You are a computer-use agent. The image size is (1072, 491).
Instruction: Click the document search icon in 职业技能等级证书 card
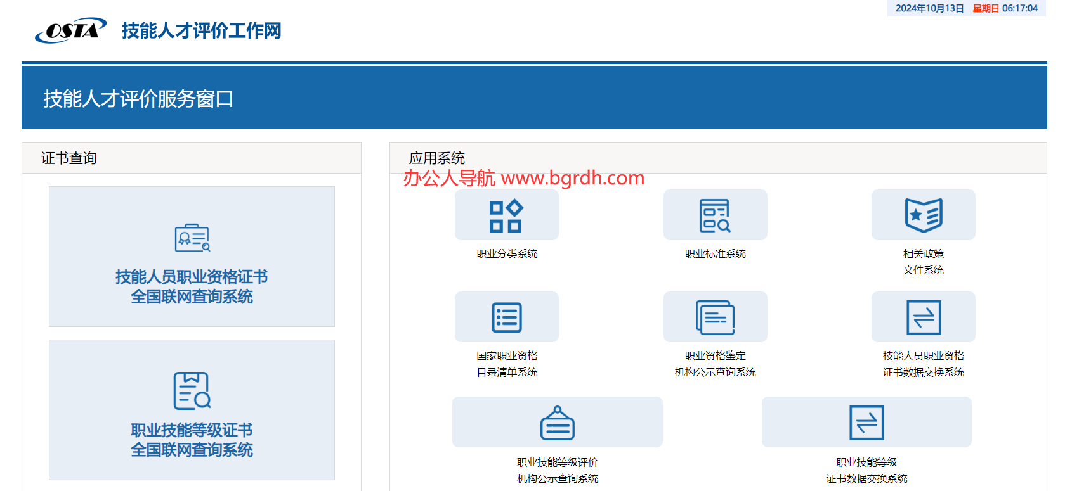coord(192,390)
